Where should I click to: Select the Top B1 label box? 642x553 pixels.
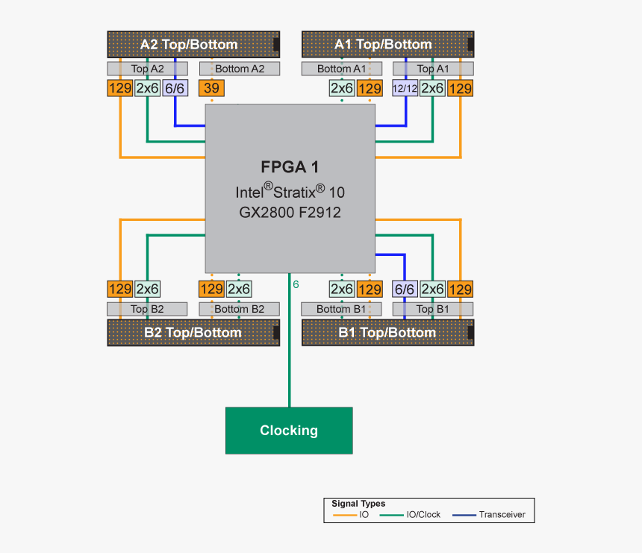pyautogui.click(x=433, y=309)
